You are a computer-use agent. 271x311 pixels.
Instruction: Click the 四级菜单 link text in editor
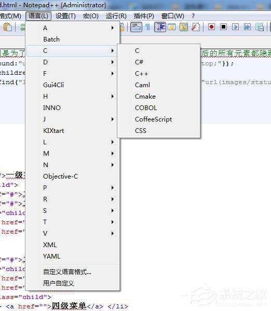tap(69, 306)
